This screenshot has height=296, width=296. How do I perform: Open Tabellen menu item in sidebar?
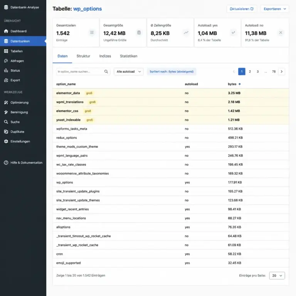click(23, 51)
